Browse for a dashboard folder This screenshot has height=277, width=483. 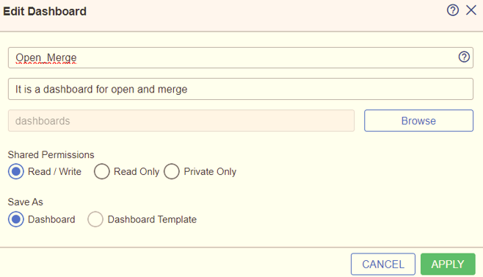pyautogui.click(x=418, y=120)
